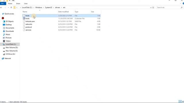
Task: Open Downloads in navigation pane
Action: point(9,31)
